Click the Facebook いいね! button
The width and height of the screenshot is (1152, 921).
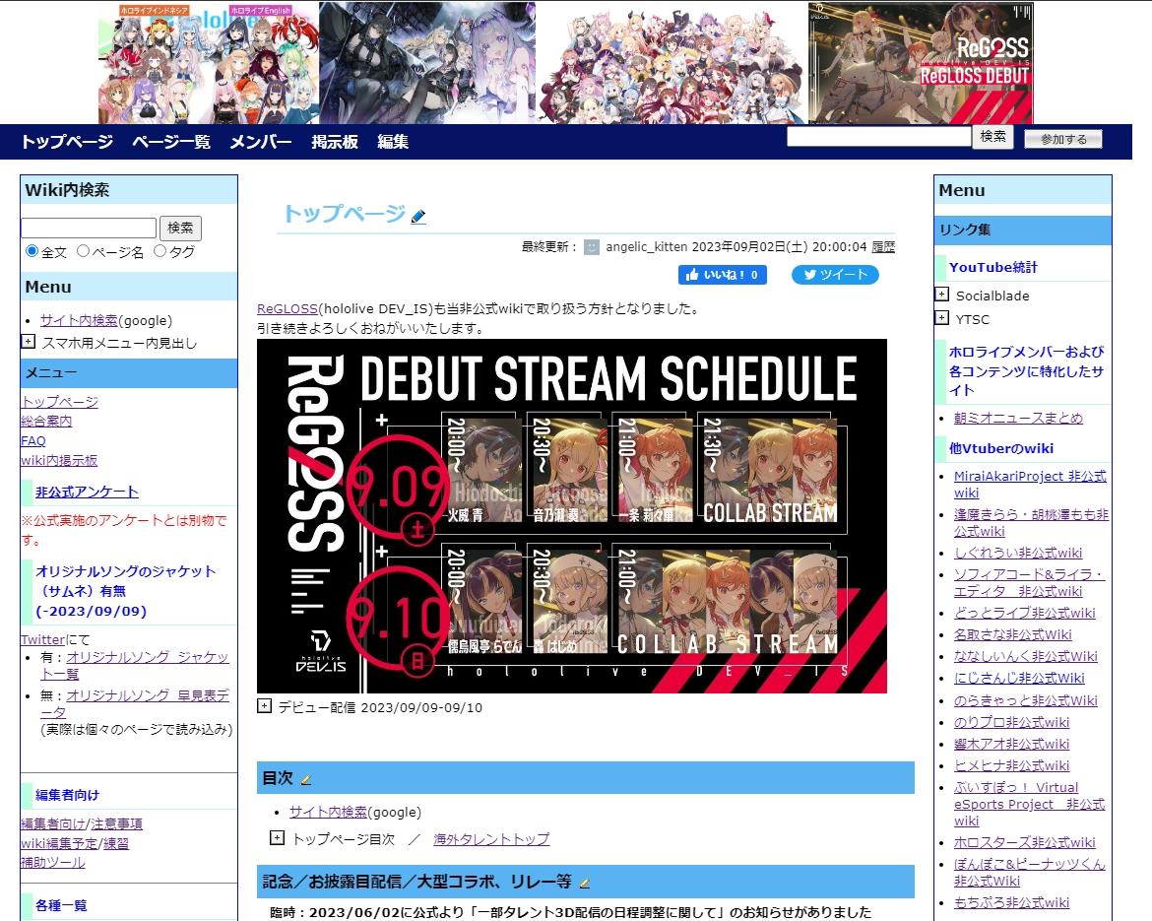point(722,275)
